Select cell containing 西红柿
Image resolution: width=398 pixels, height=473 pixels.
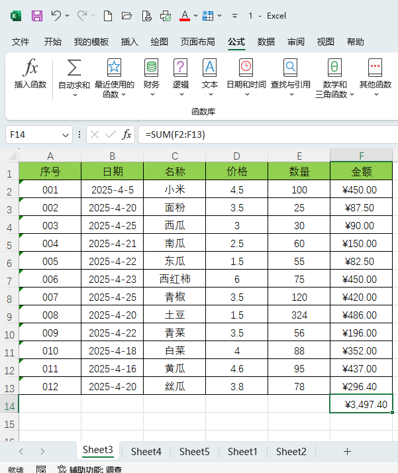click(x=175, y=280)
